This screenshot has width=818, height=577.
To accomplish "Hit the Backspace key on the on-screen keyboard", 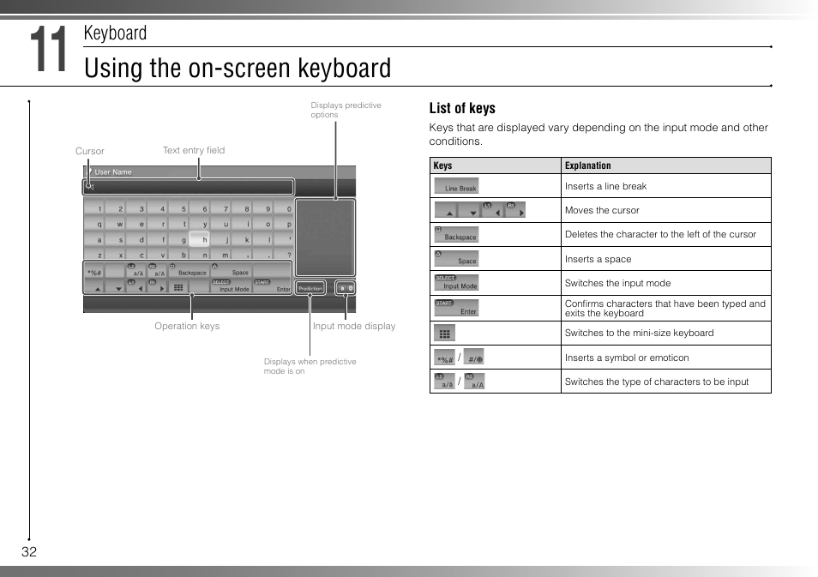I will click(x=189, y=270).
